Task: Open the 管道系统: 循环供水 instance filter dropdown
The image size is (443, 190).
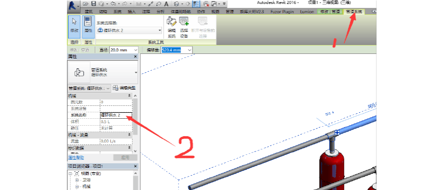Action: [89, 88]
